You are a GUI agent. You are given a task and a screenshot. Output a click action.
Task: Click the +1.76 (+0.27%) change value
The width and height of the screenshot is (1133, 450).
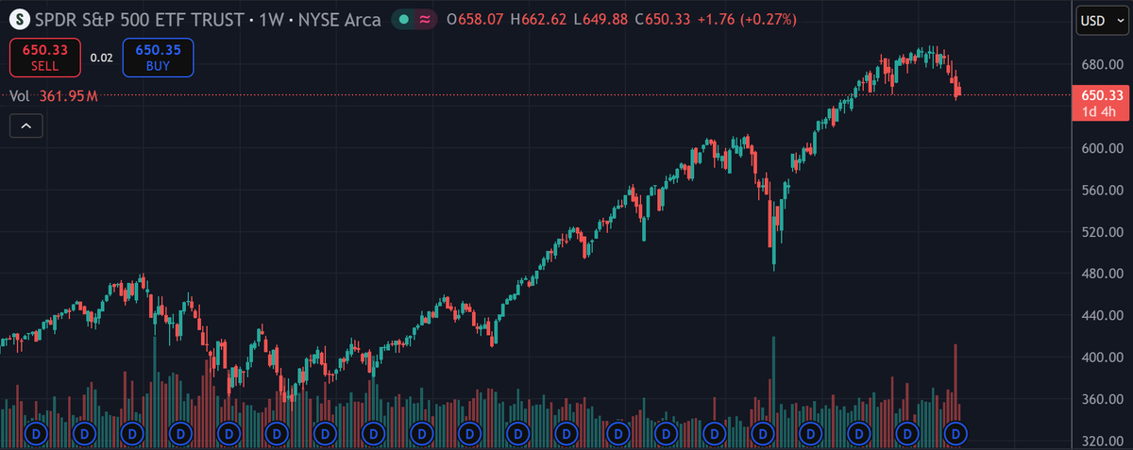746,19
